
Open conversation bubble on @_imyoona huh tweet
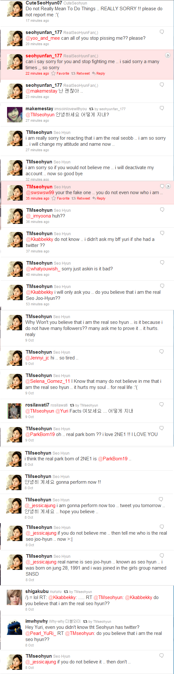[x=162, y=210]
